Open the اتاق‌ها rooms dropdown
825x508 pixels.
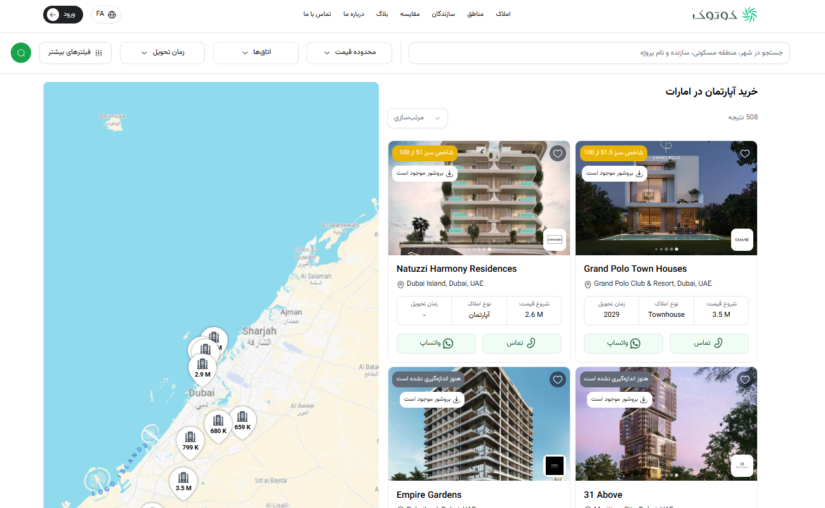(256, 53)
